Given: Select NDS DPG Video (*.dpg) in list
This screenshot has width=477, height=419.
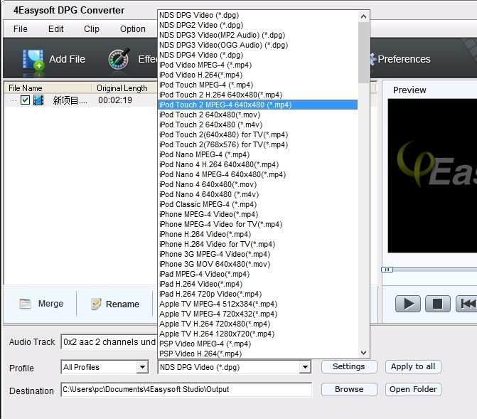Looking at the screenshot, I should (257, 15).
